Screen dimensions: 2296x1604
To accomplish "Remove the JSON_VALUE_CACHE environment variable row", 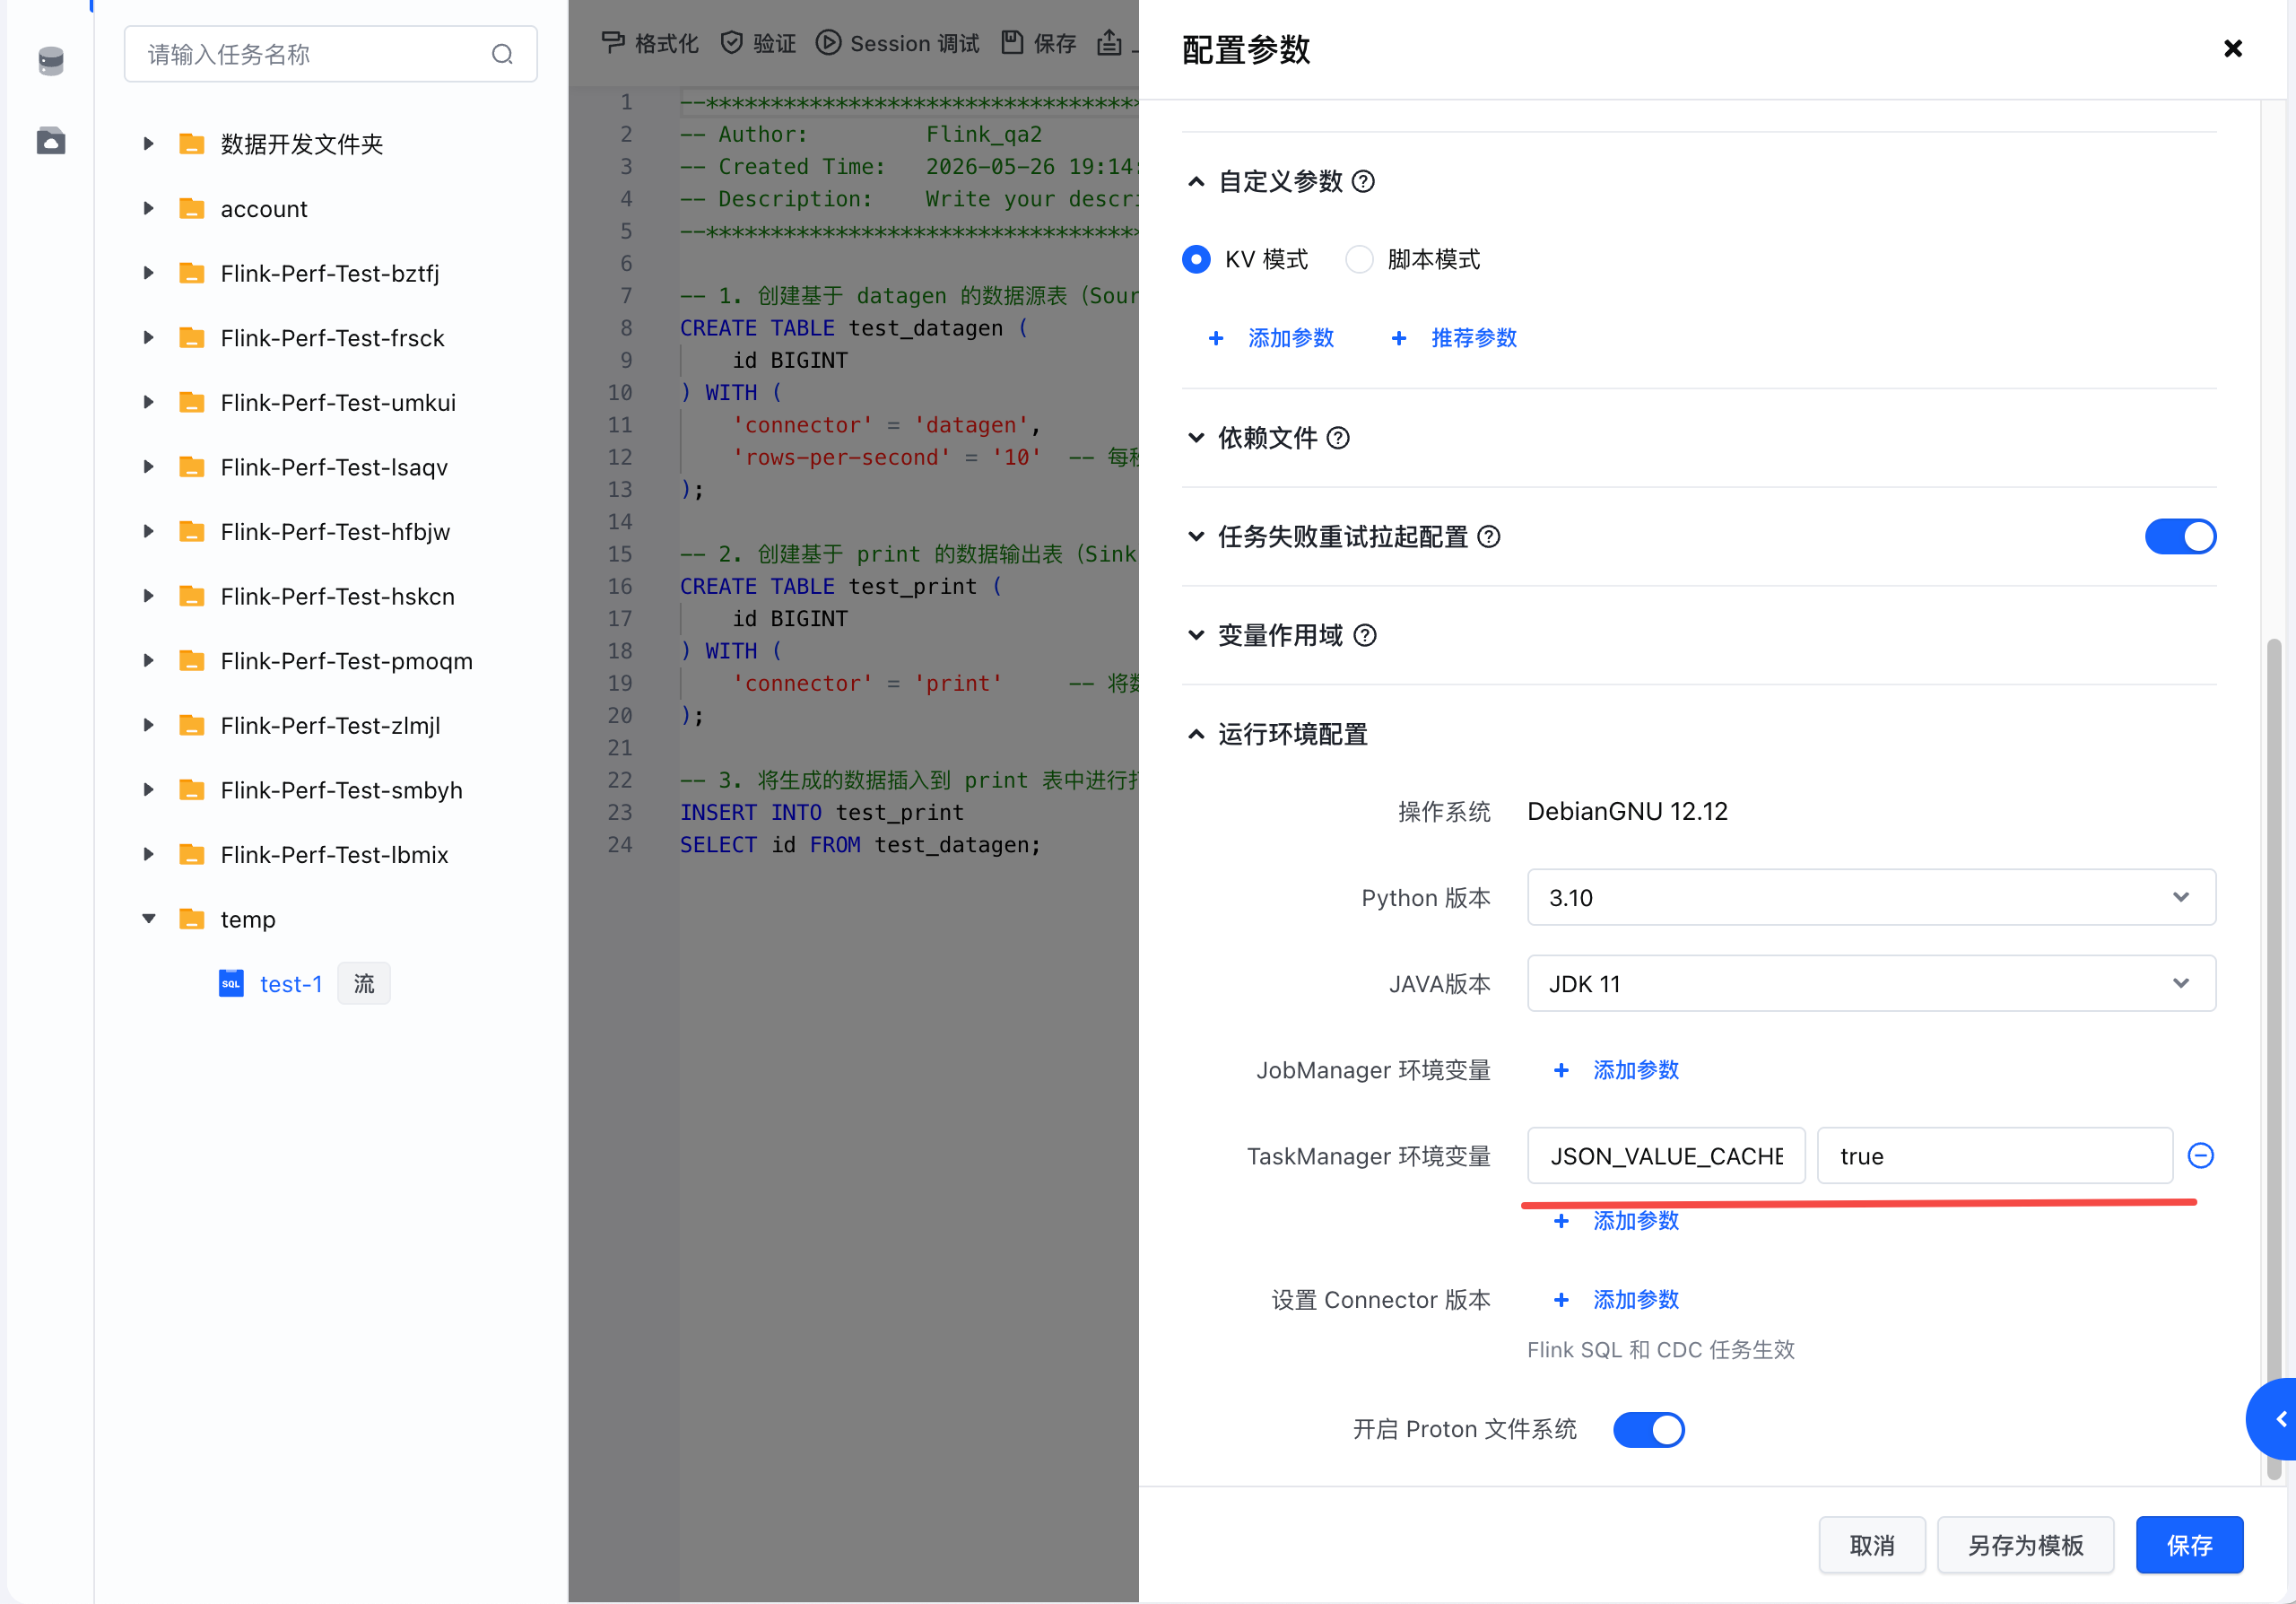I will click(2200, 1156).
